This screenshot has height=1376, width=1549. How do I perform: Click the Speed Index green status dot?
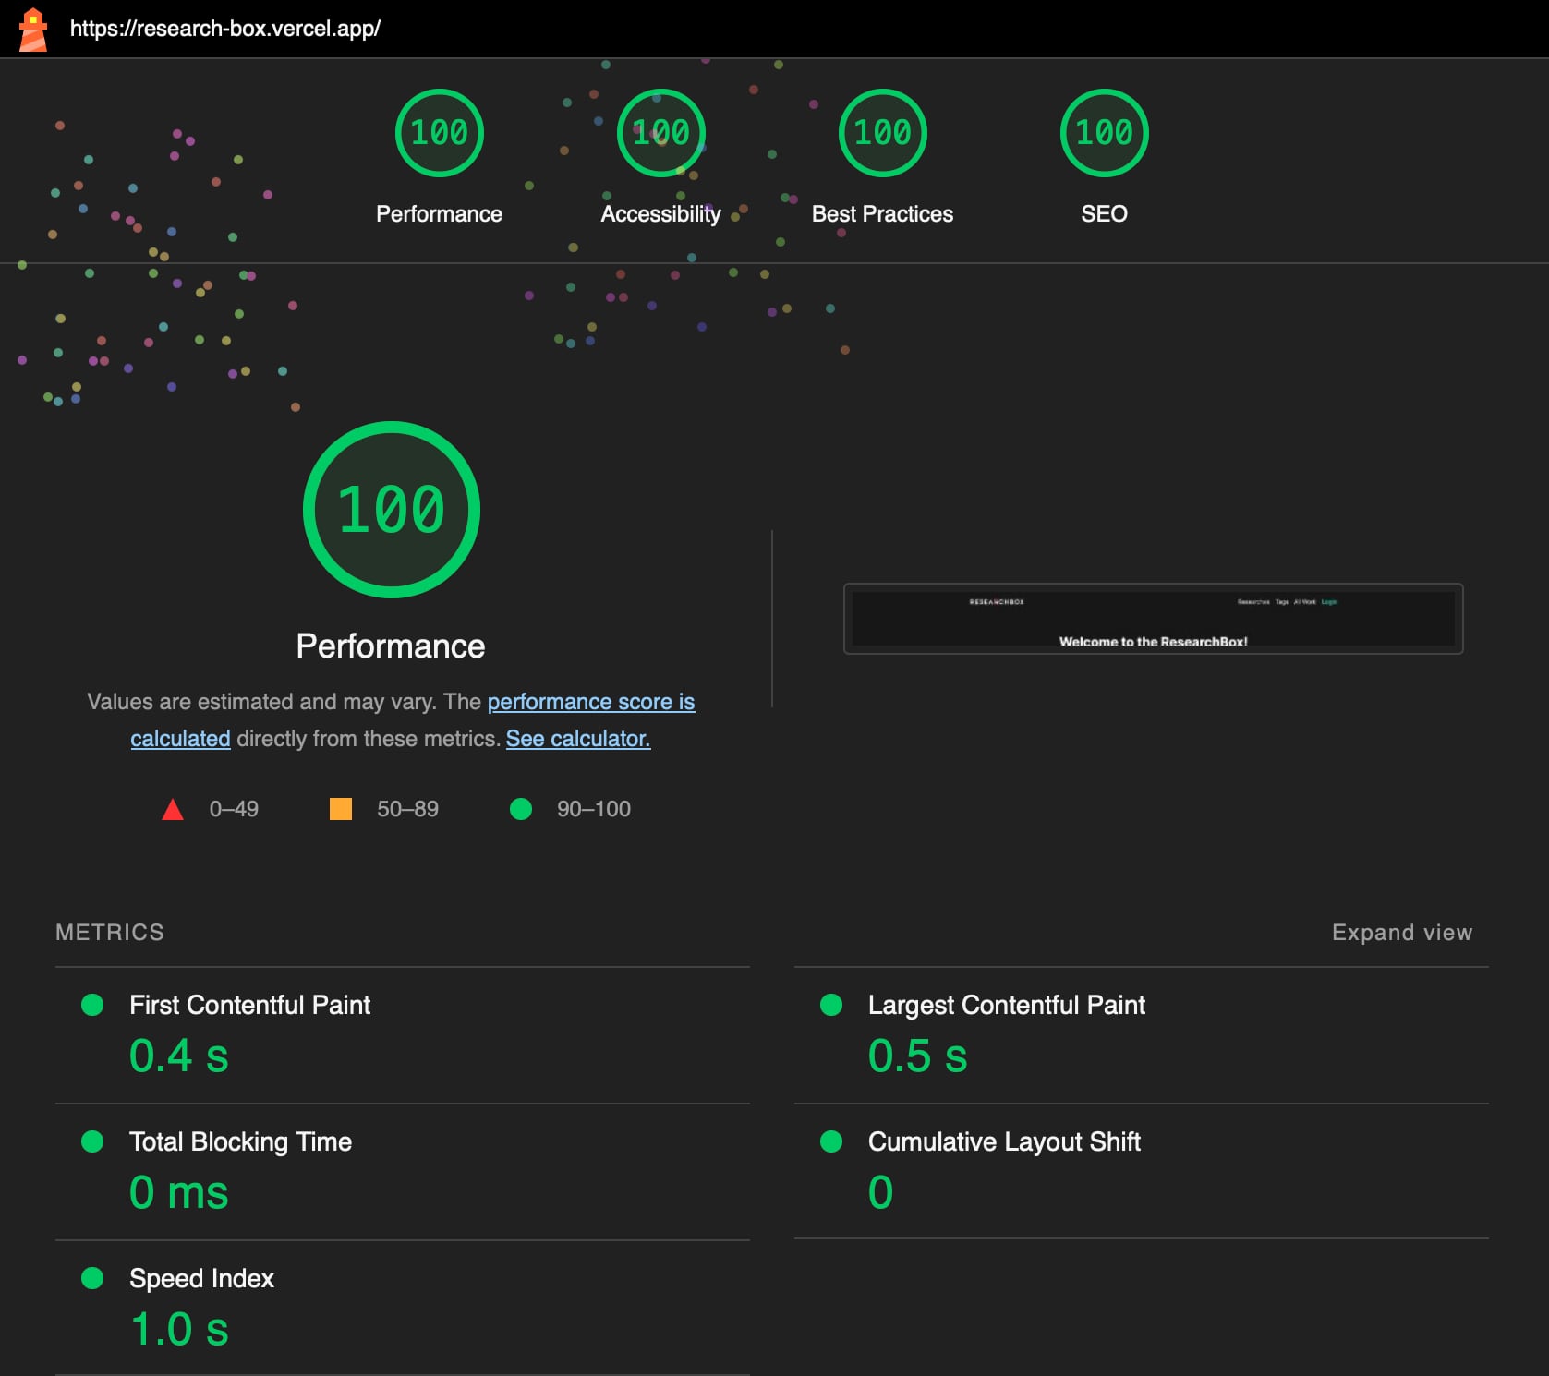92,1278
